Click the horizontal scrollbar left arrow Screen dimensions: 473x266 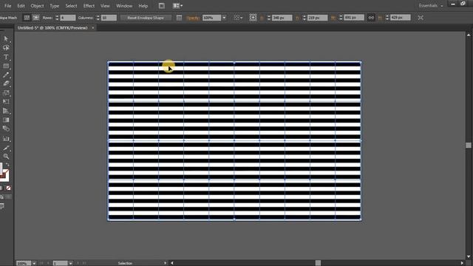tap(172, 263)
